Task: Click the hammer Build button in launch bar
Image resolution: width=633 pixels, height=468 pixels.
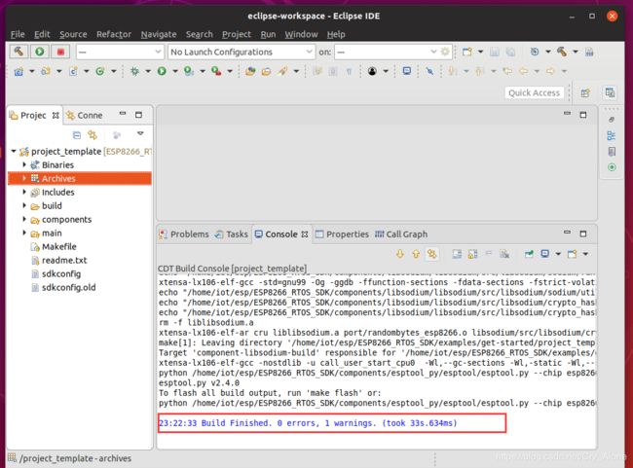Action: tap(19, 52)
